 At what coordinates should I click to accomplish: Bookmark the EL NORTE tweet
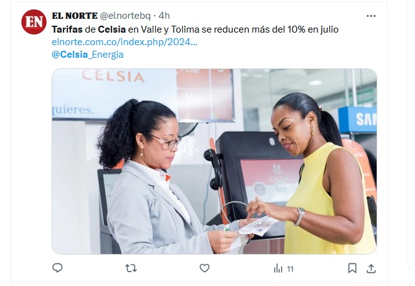(x=352, y=268)
